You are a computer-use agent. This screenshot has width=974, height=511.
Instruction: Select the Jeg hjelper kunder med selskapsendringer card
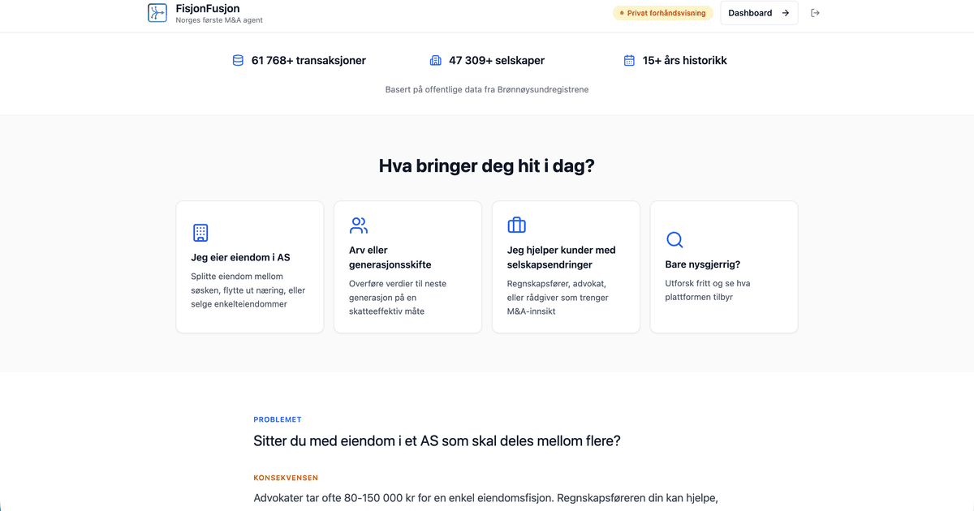pyautogui.click(x=566, y=266)
